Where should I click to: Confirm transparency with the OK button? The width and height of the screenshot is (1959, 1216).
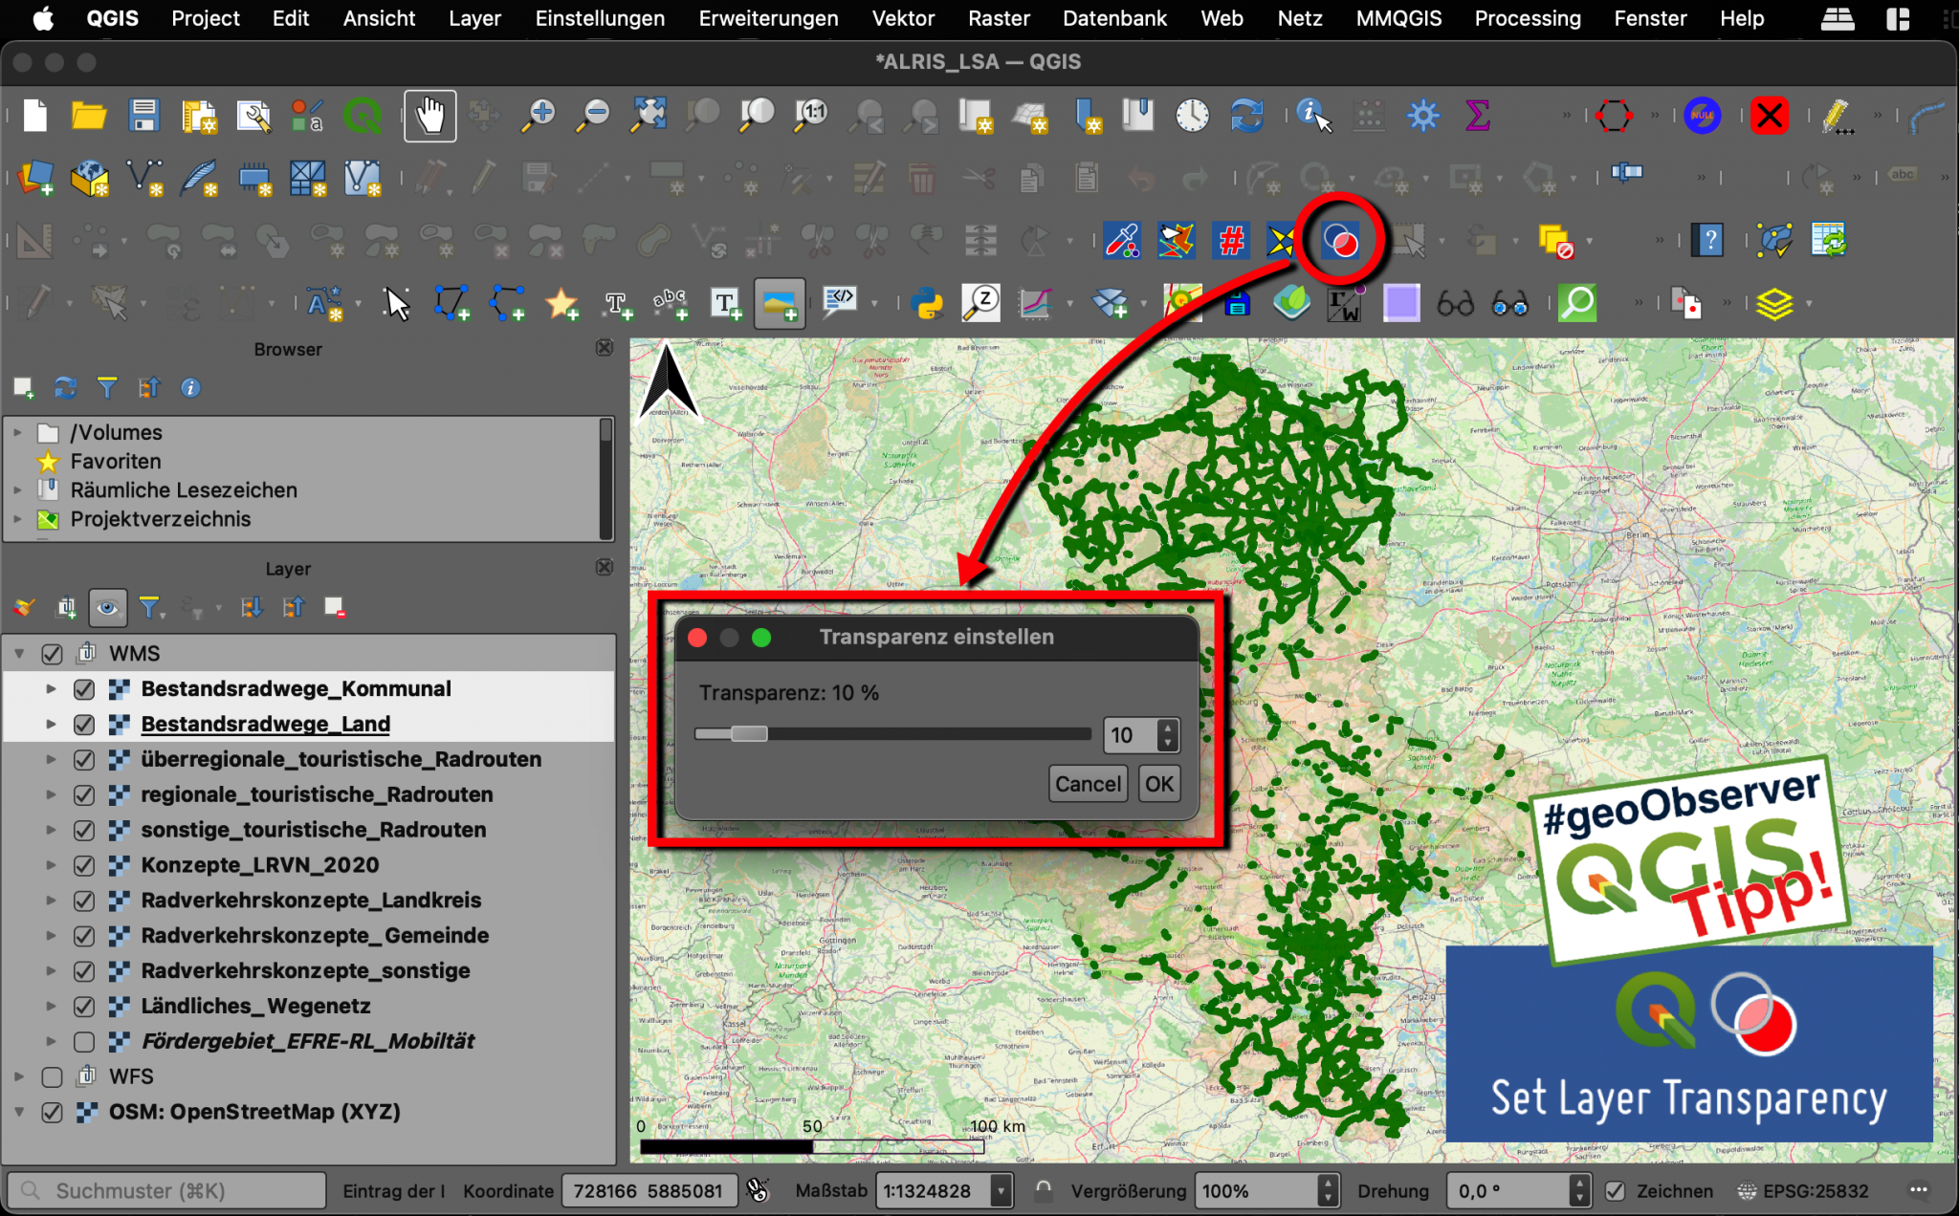[1158, 783]
